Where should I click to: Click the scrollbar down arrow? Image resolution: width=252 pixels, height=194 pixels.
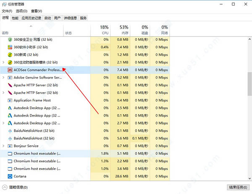point(249,178)
